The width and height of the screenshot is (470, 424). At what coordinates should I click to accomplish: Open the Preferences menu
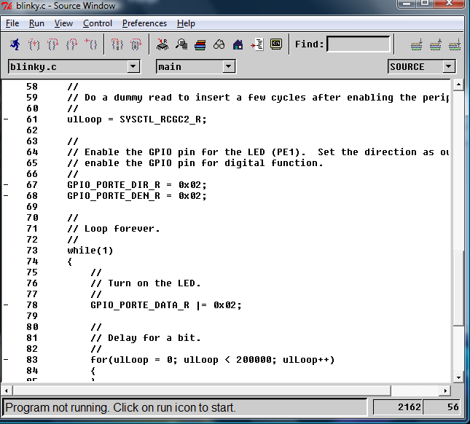(x=144, y=23)
